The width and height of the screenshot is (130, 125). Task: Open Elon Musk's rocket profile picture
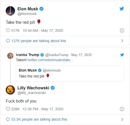click(10, 11)
